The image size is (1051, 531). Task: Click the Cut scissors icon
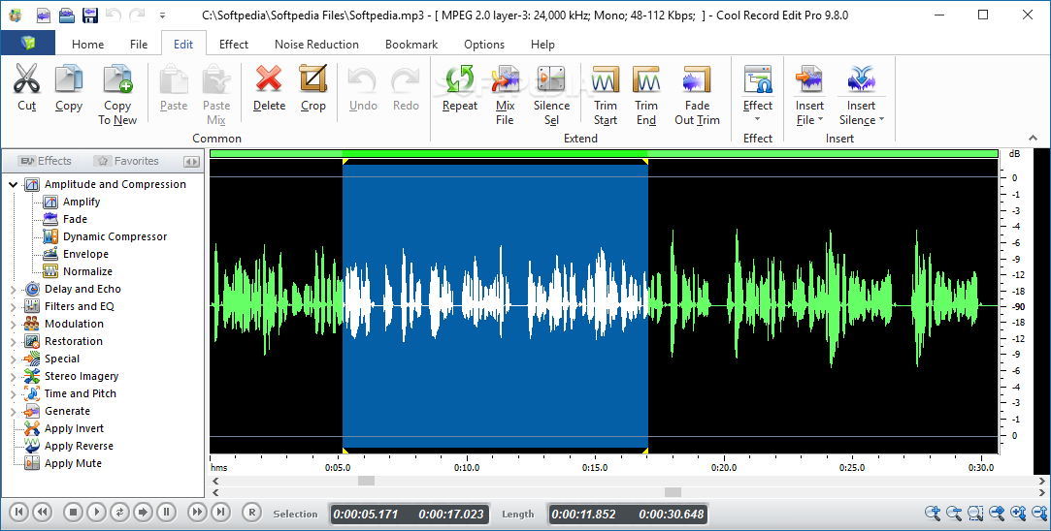pyautogui.click(x=27, y=79)
